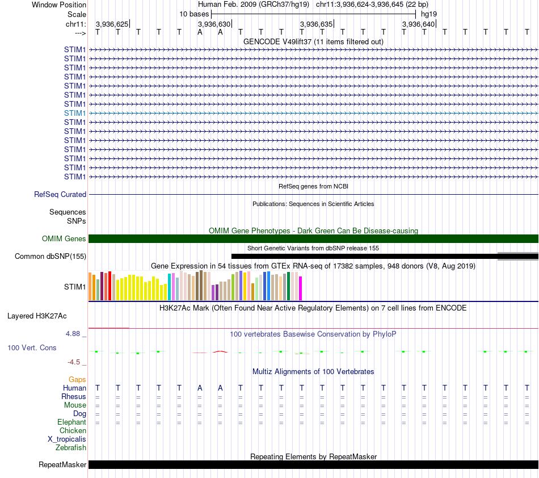Click the highlighted light-blue STIM1 transcript label
Screen dimensions: 539x478
[x=74, y=113]
